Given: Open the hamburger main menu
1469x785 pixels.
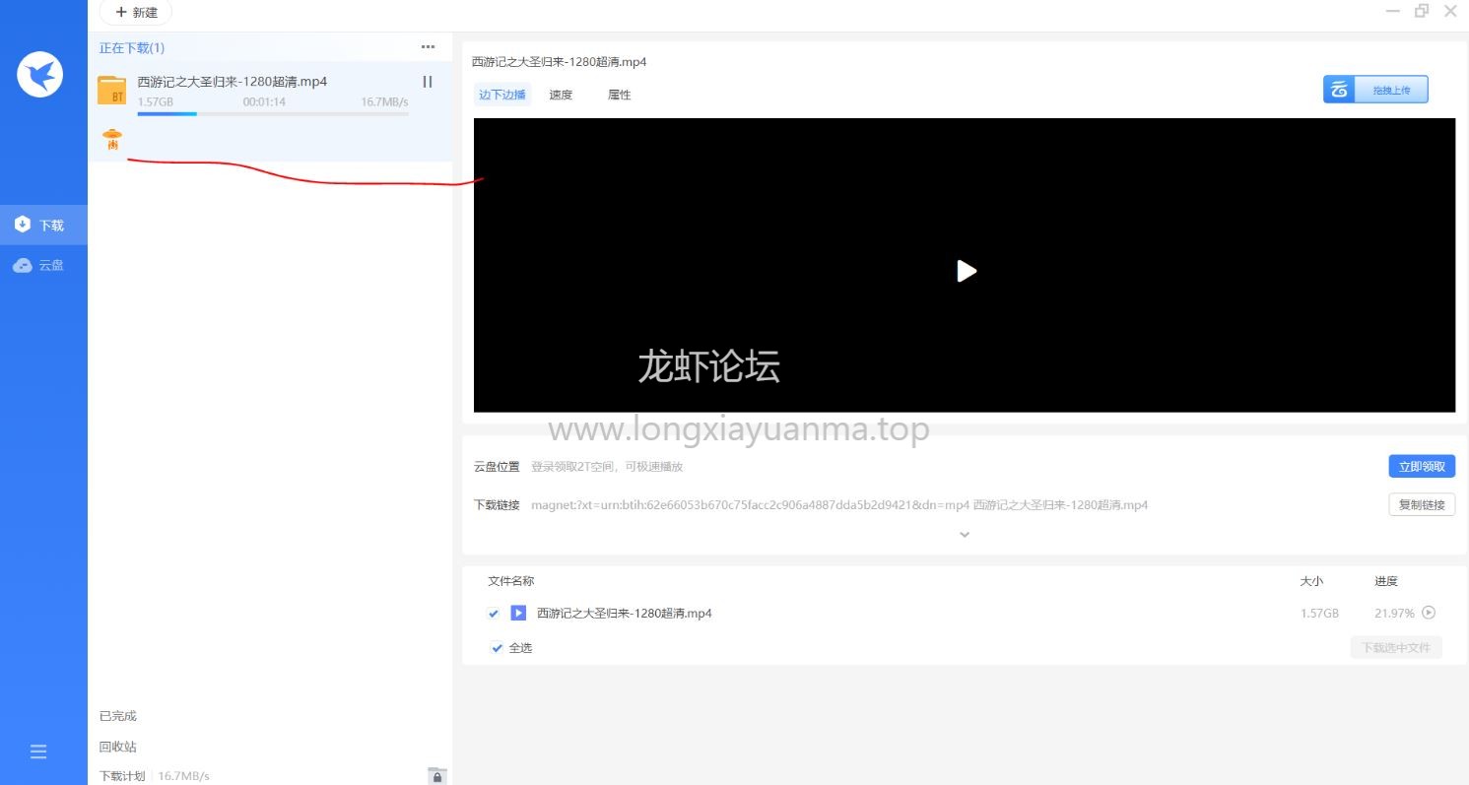Looking at the screenshot, I should click(38, 752).
